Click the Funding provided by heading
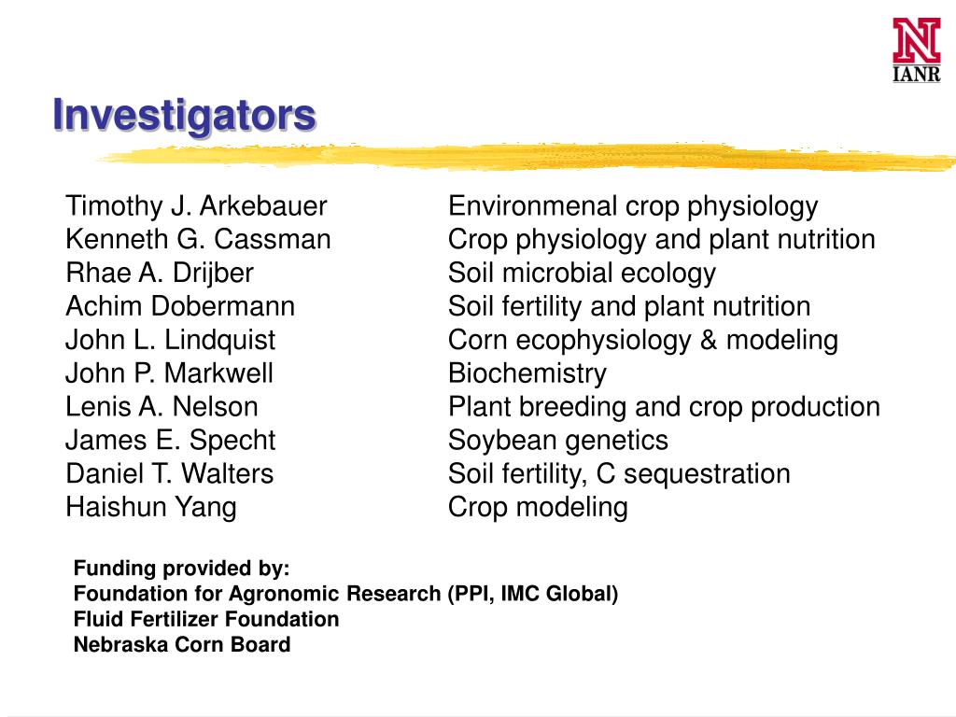Viewport: 956px width, 717px height. (182, 569)
